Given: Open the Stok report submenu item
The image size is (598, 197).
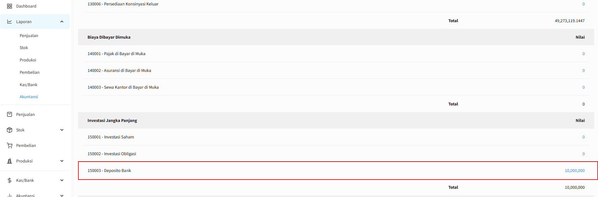Looking at the screenshot, I should [24, 48].
